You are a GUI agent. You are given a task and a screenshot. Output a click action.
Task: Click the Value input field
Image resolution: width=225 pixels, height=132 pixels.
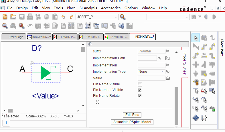click(151, 78)
